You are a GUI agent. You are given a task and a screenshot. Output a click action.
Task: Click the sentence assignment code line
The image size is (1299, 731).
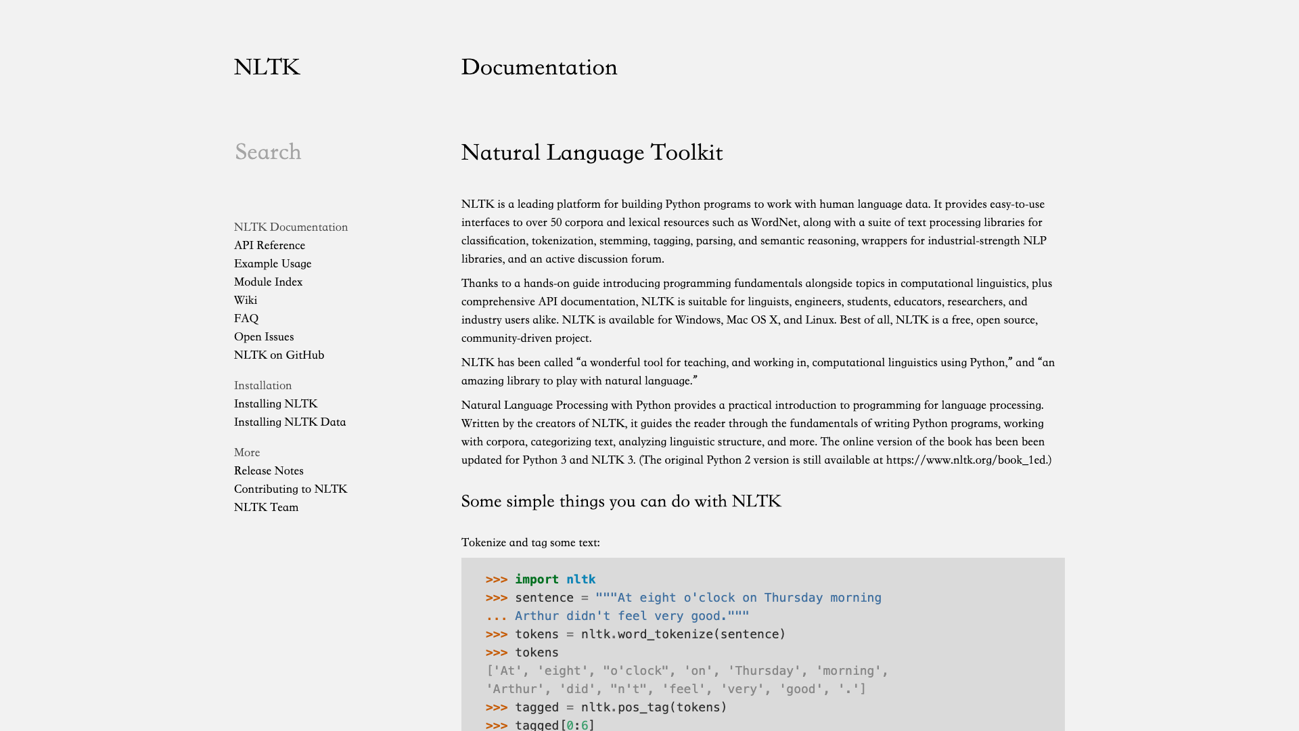[683, 598]
